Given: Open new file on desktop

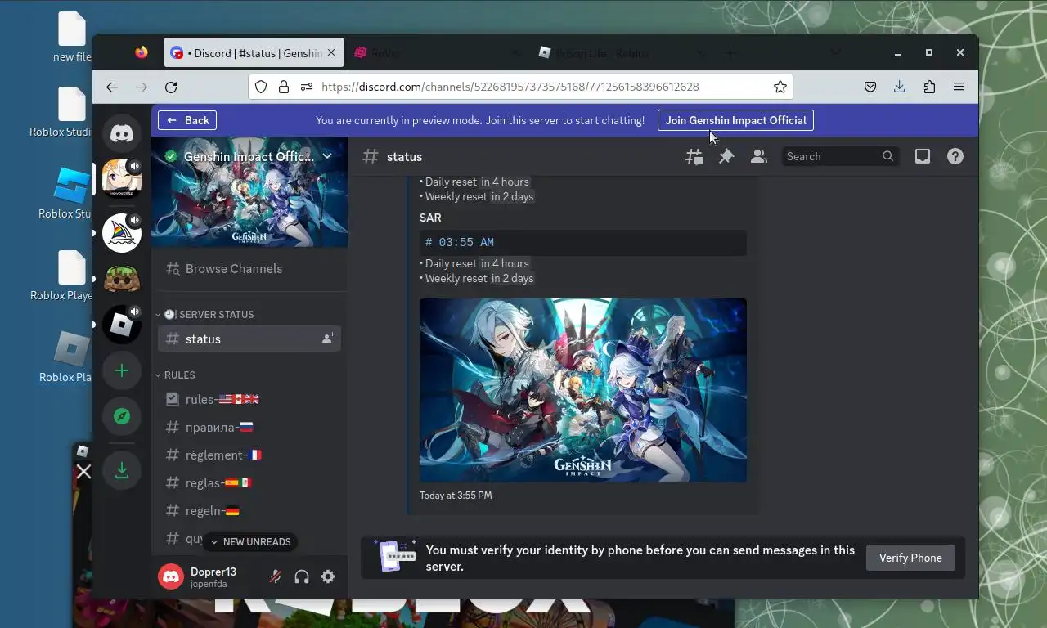Looking at the screenshot, I should (72, 38).
